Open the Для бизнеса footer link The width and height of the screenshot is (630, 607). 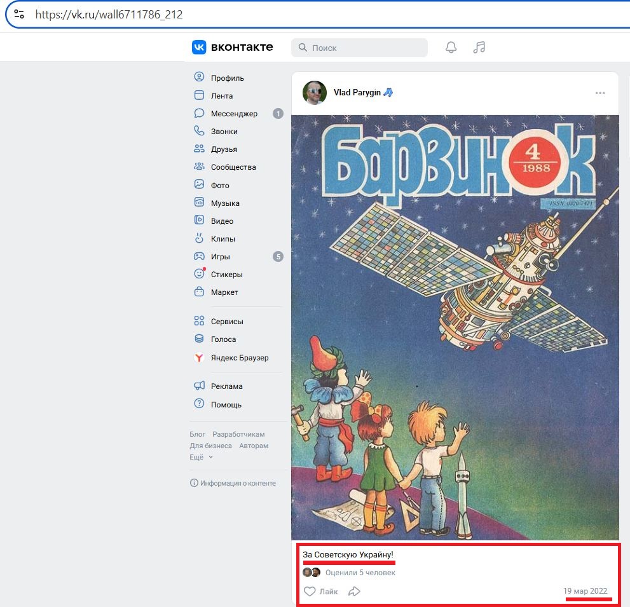pyautogui.click(x=210, y=446)
